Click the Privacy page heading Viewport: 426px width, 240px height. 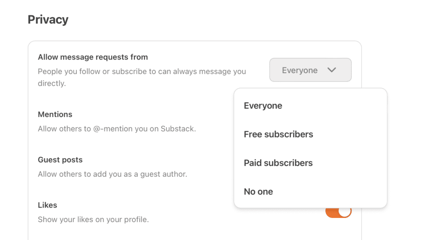coord(48,19)
